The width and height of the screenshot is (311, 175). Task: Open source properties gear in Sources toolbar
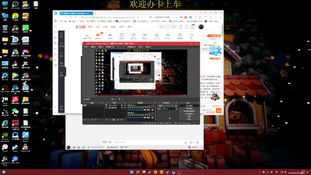coord(114,120)
